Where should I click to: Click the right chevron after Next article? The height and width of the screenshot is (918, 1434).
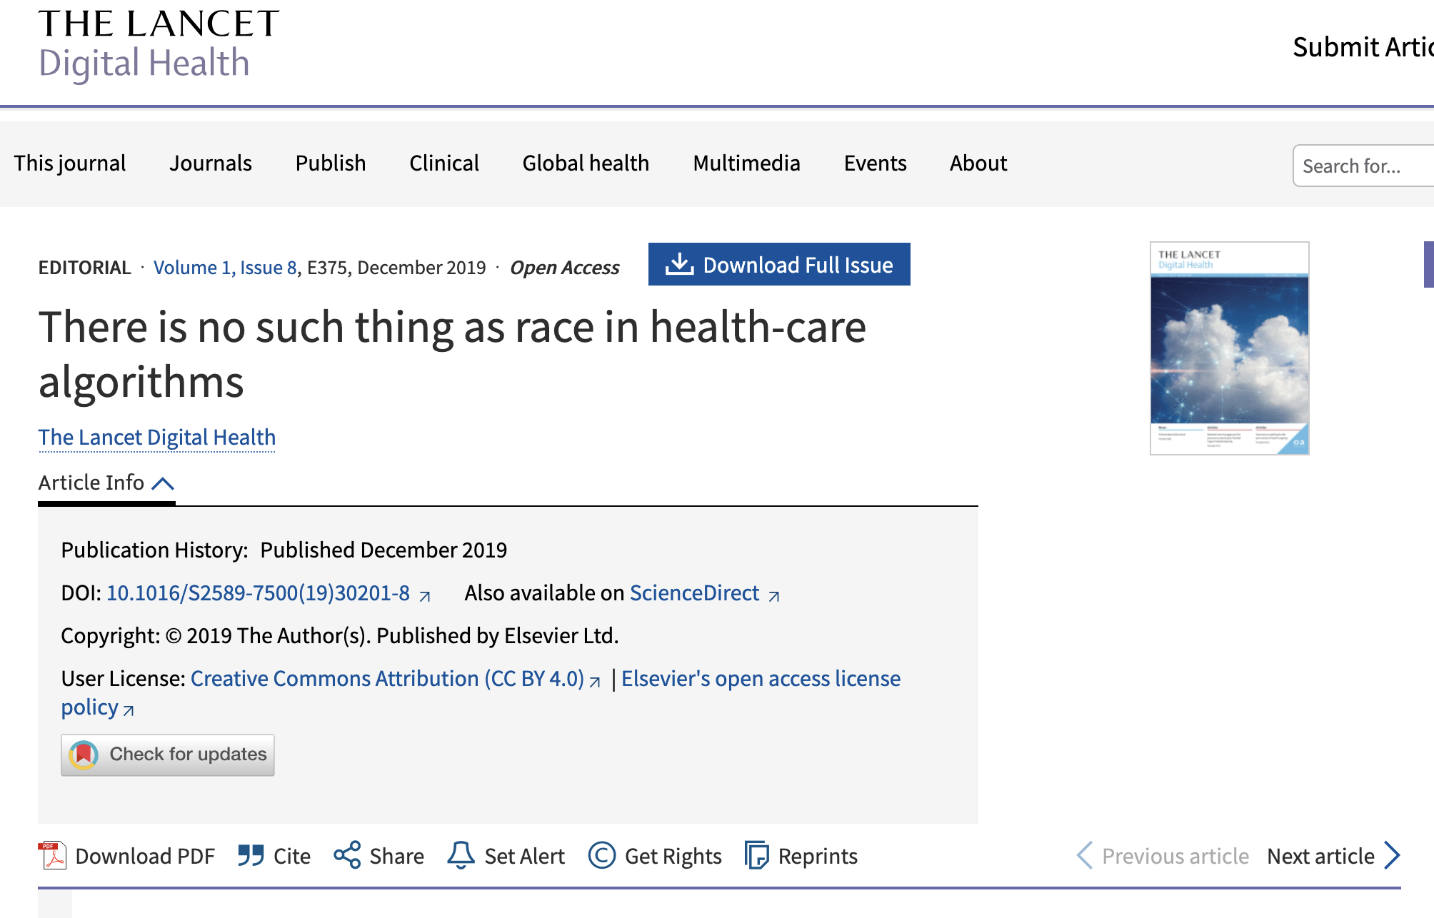(x=1392, y=855)
